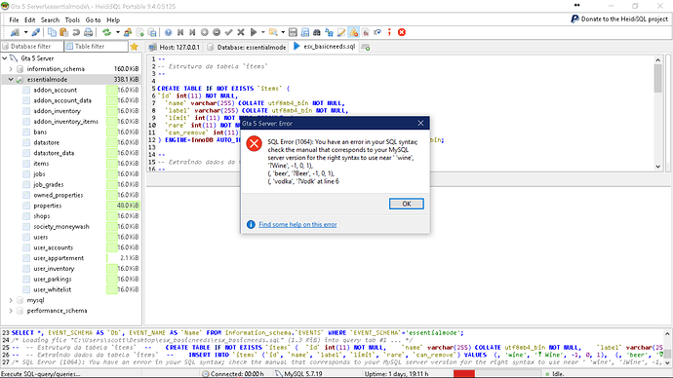Open the Execute SQL dropdown arrow
The height and width of the screenshot is (378, 673).
point(263,32)
